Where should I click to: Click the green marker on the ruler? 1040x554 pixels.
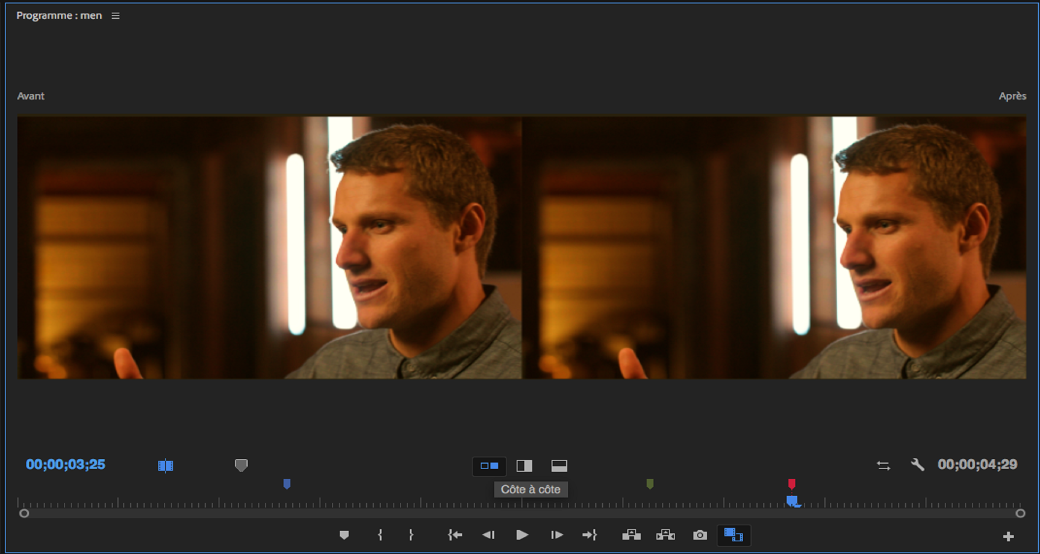(650, 484)
